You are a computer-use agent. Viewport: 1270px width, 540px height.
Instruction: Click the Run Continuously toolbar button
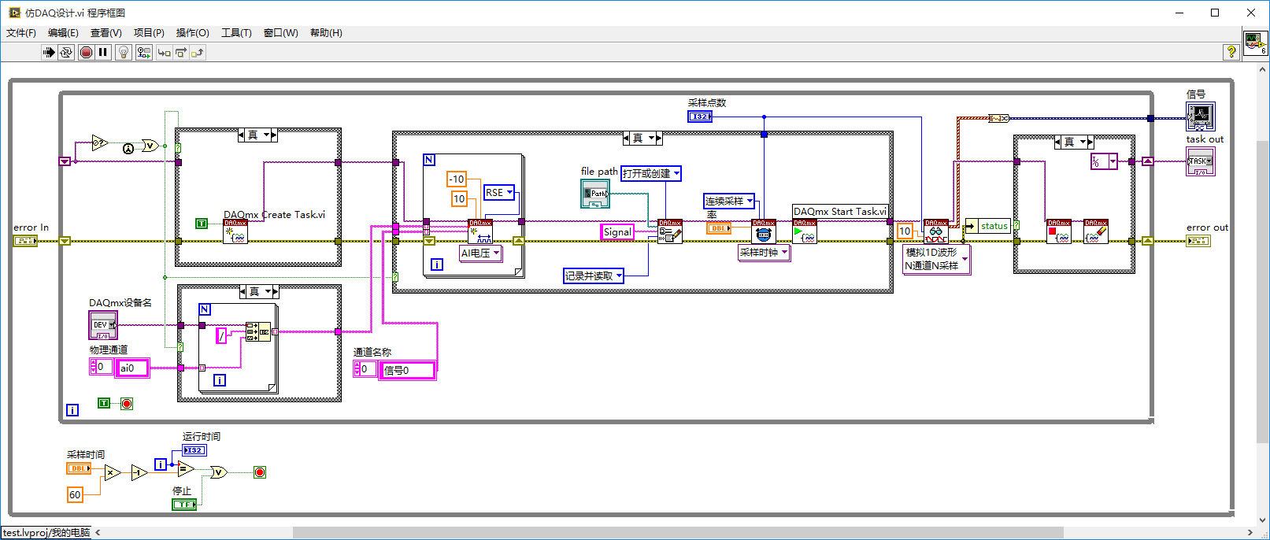coord(66,52)
